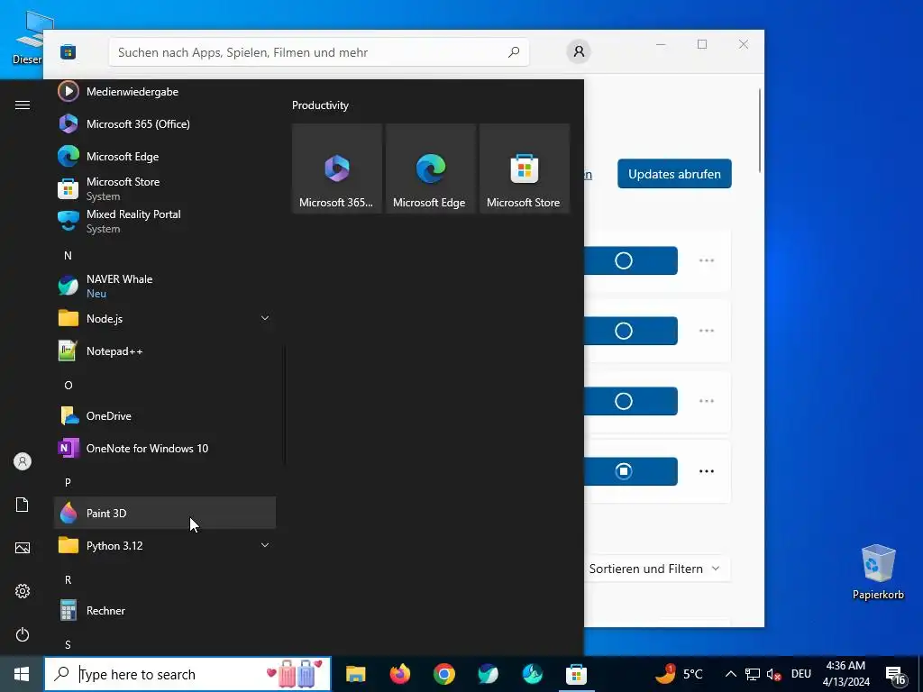Click the Power icon in Start sidebar
This screenshot has height=692, width=923.
tap(23, 634)
